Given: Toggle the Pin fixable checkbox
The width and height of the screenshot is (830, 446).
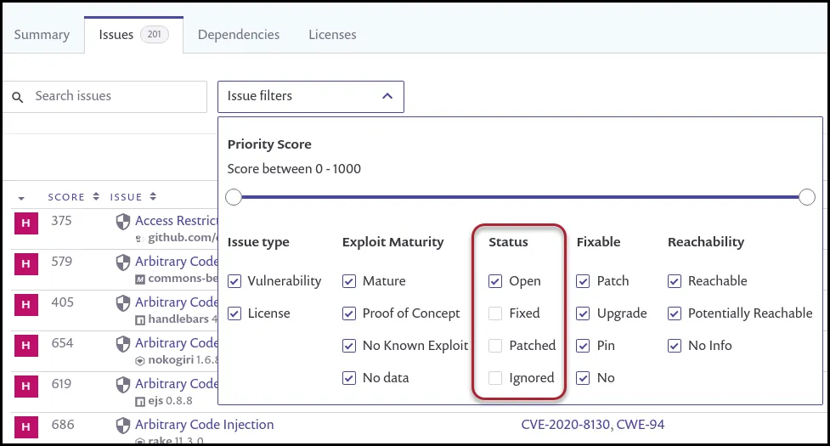Looking at the screenshot, I should click(583, 346).
